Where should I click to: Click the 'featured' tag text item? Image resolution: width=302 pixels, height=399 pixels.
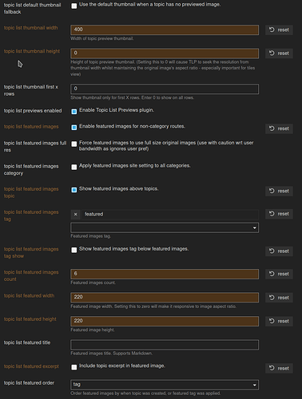click(x=93, y=214)
